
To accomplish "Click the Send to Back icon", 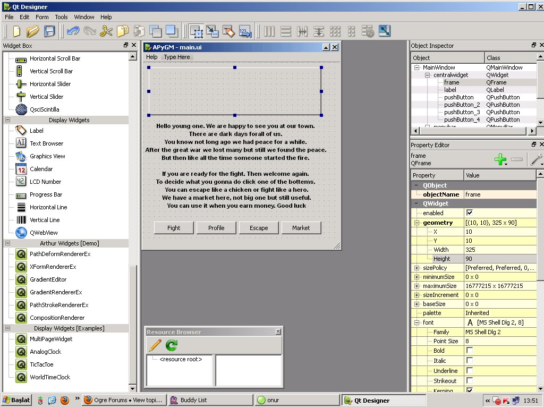I will point(156,31).
